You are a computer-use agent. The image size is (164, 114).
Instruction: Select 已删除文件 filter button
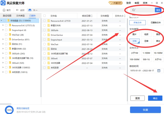tap(156, 23)
